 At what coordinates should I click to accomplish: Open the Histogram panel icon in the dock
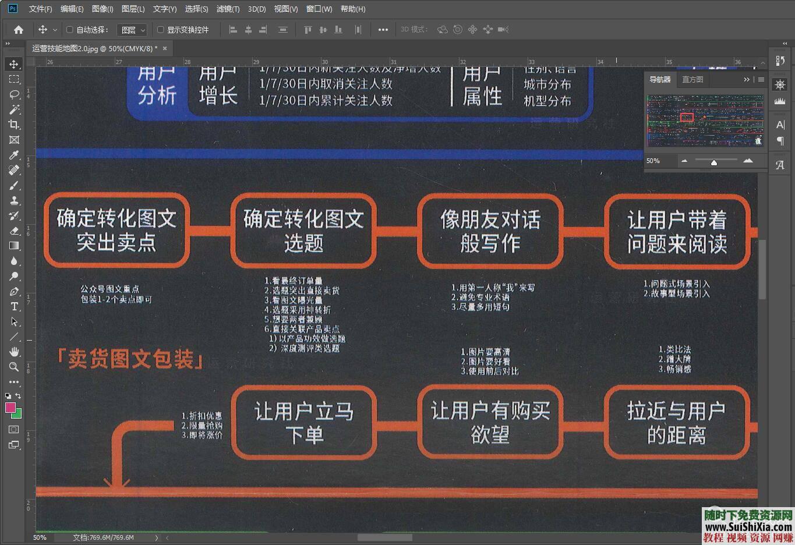pos(780,100)
